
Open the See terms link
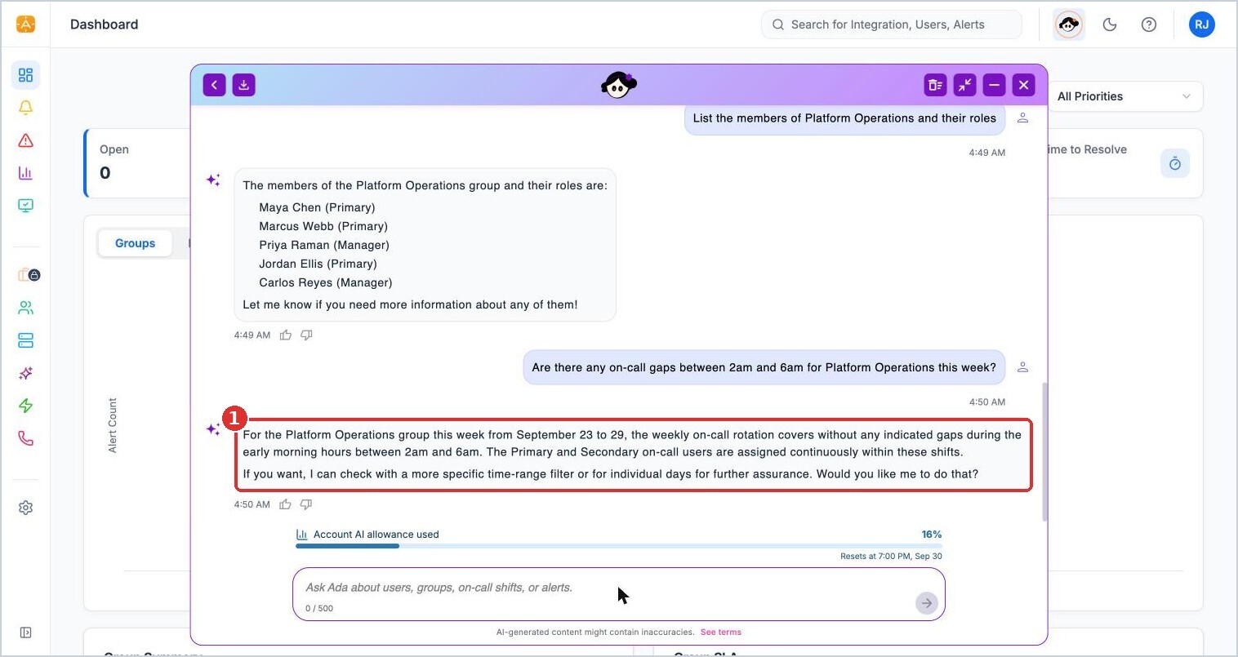coord(721,632)
